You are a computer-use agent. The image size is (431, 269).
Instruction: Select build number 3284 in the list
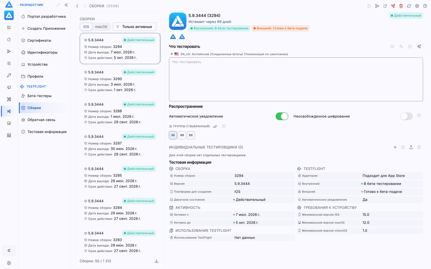point(120,210)
